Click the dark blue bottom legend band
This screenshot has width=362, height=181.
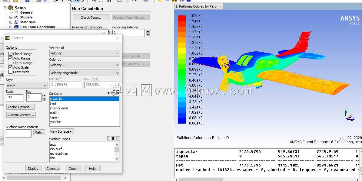click(x=182, y=121)
